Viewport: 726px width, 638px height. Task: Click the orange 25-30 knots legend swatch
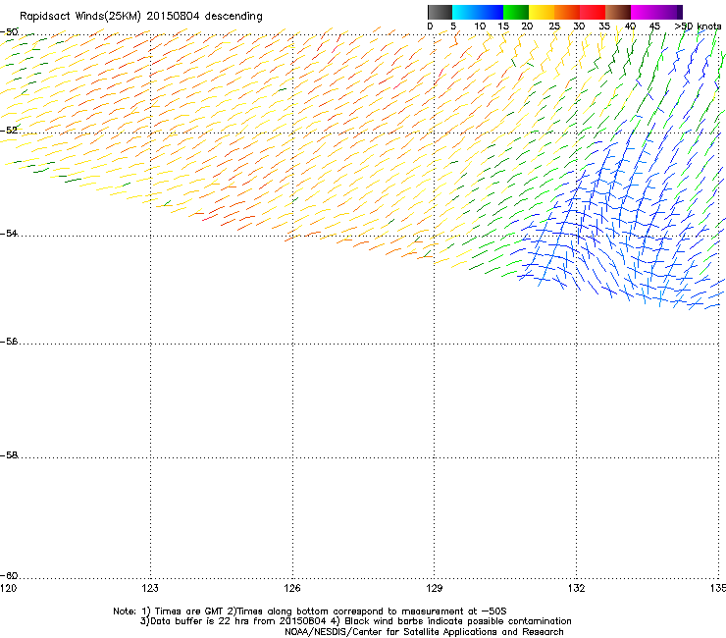[567, 12]
